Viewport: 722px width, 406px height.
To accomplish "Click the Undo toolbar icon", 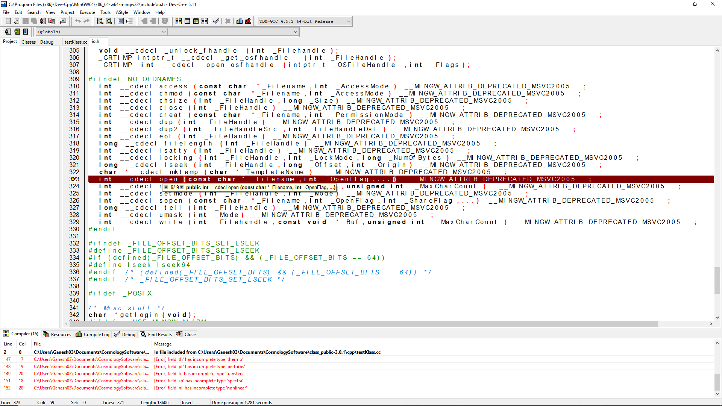I will pyautogui.click(x=78, y=21).
